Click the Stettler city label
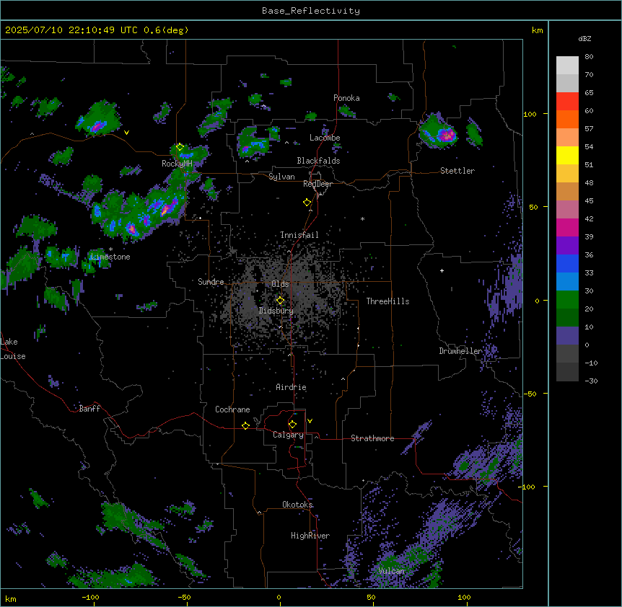622x607 pixels. coord(457,171)
